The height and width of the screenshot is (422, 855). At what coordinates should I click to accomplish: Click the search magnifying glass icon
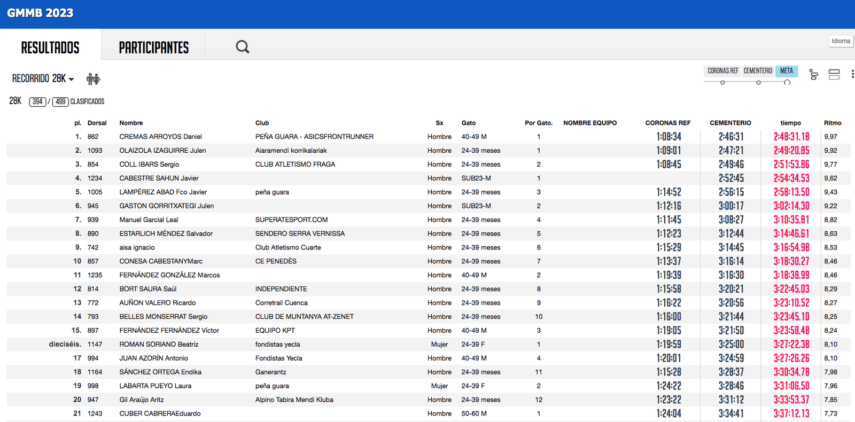242,47
